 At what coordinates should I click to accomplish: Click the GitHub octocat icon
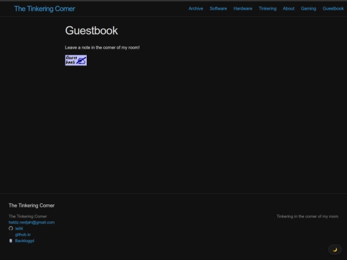click(x=11, y=229)
